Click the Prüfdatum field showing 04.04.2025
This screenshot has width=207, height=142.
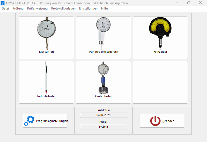[x=103, y=115]
